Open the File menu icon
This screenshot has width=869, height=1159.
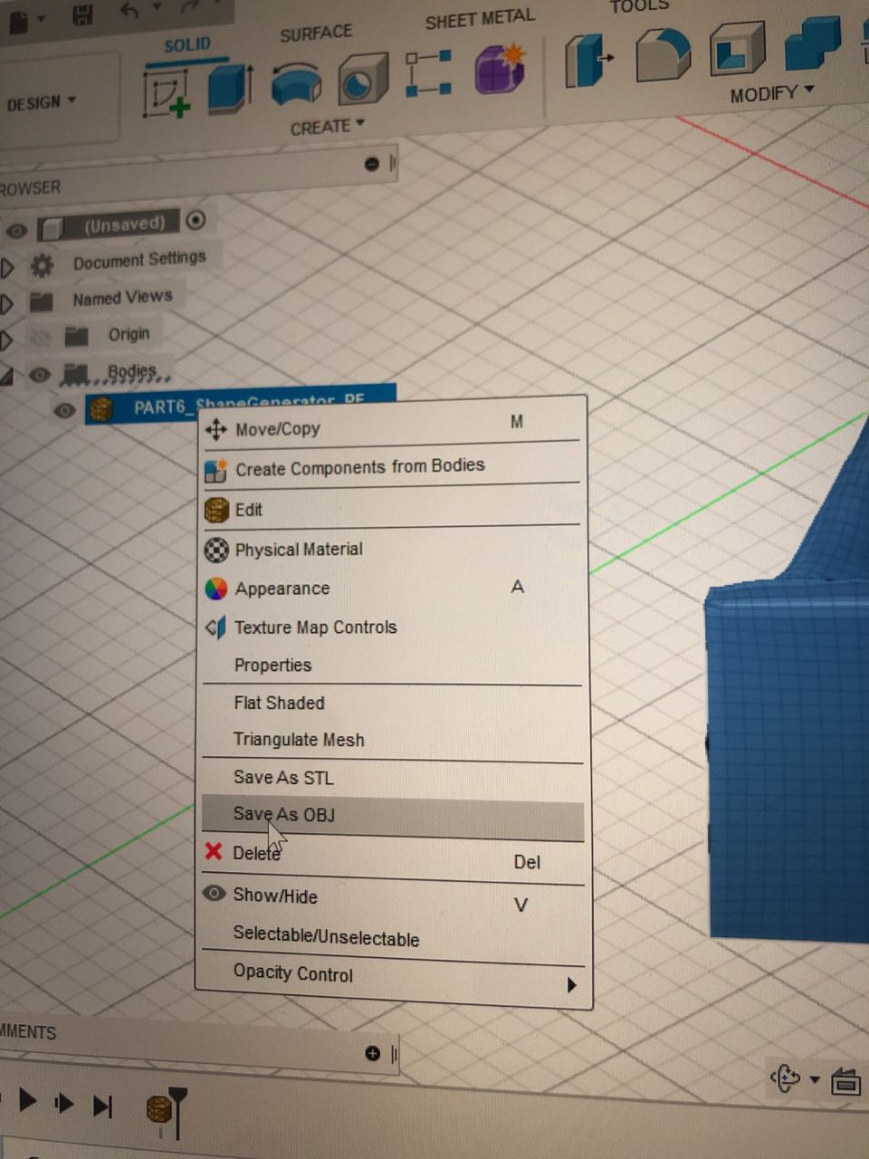tap(20, 21)
